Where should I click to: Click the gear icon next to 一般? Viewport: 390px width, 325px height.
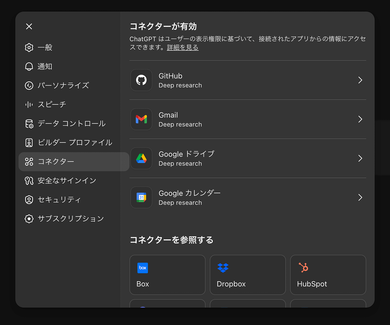point(29,47)
